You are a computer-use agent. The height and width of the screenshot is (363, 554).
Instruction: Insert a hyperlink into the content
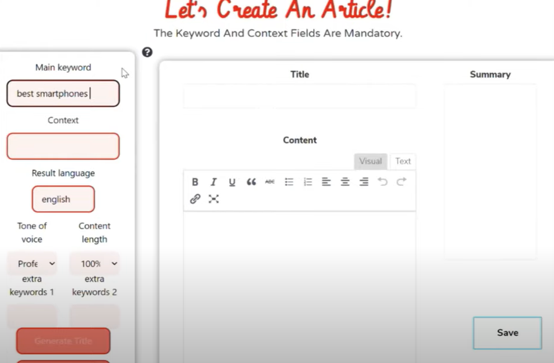(x=195, y=199)
